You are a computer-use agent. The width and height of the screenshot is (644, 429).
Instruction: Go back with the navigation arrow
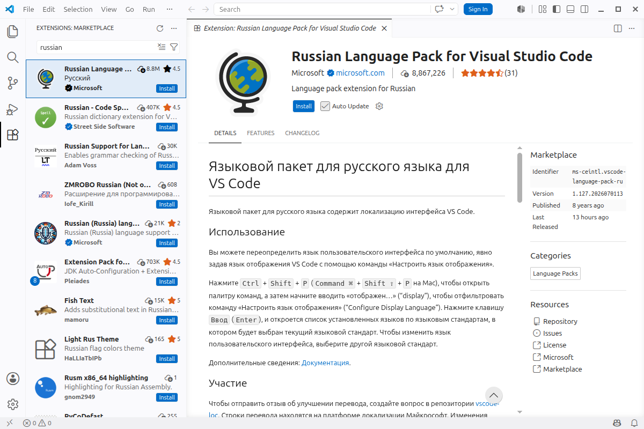tap(192, 9)
